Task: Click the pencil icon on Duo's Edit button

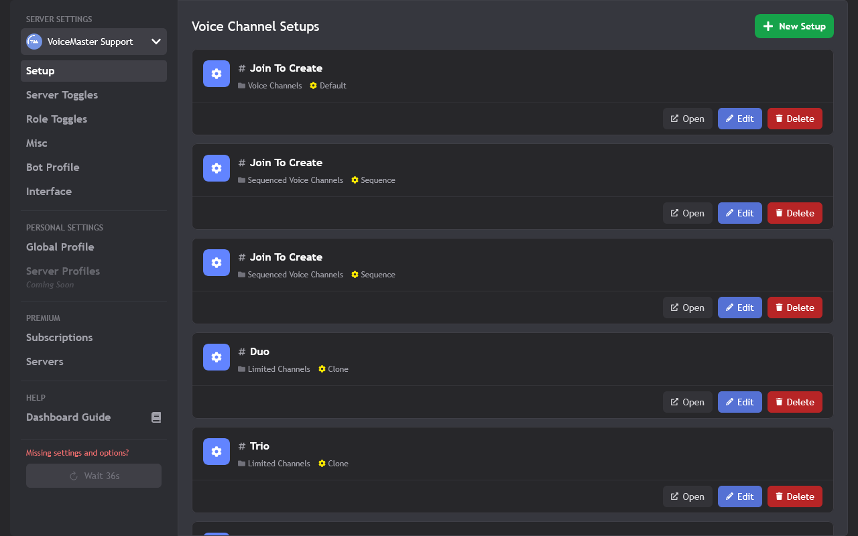Action: pyautogui.click(x=730, y=402)
